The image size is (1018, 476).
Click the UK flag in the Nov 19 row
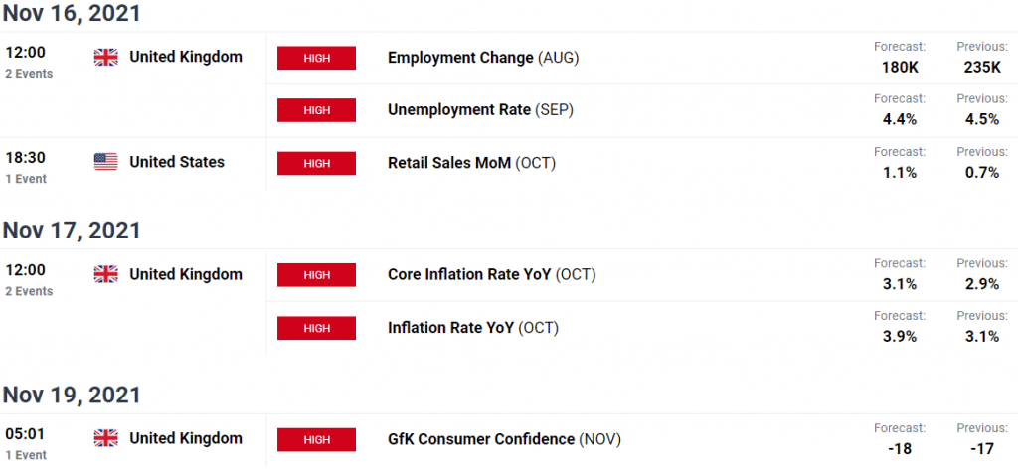pyautogui.click(x=105, y=438)
